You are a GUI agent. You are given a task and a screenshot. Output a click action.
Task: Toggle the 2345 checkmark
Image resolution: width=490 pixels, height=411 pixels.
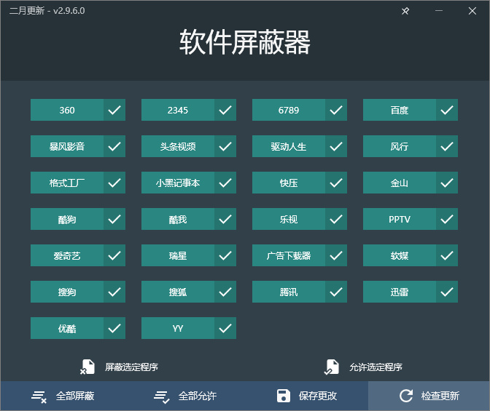pyautogui.click(x=225, y=110)
